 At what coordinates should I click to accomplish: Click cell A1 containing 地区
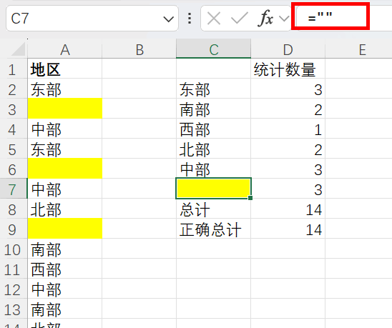(x=65, y=69)
